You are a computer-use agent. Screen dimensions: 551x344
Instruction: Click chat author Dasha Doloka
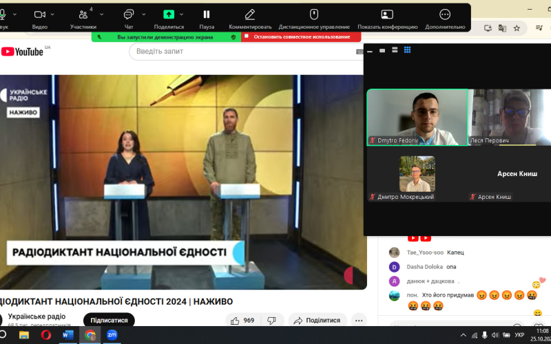click(x=424, y=267)
